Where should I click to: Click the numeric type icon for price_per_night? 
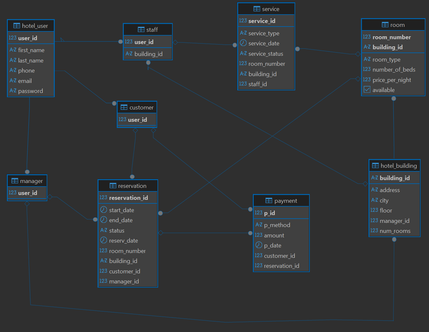coord(367,80)
